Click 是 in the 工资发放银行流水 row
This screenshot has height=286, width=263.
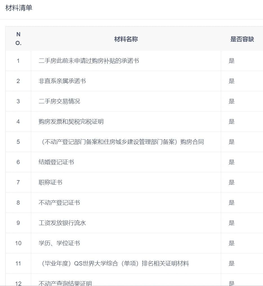pos(231,223)
